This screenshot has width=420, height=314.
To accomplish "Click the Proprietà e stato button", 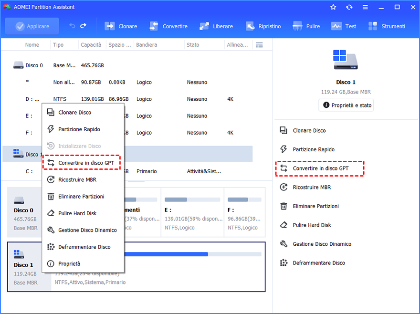I will pos(346,105).
